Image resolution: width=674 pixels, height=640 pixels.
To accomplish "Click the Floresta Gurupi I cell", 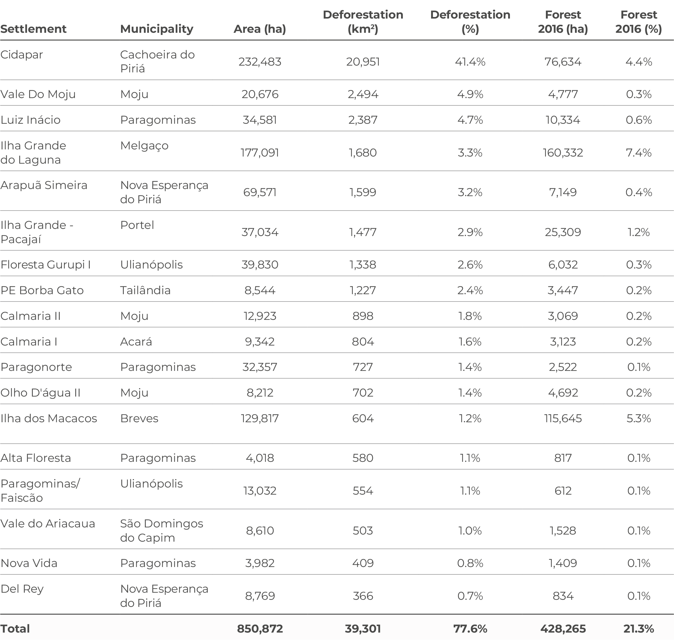I will point(45,265).
